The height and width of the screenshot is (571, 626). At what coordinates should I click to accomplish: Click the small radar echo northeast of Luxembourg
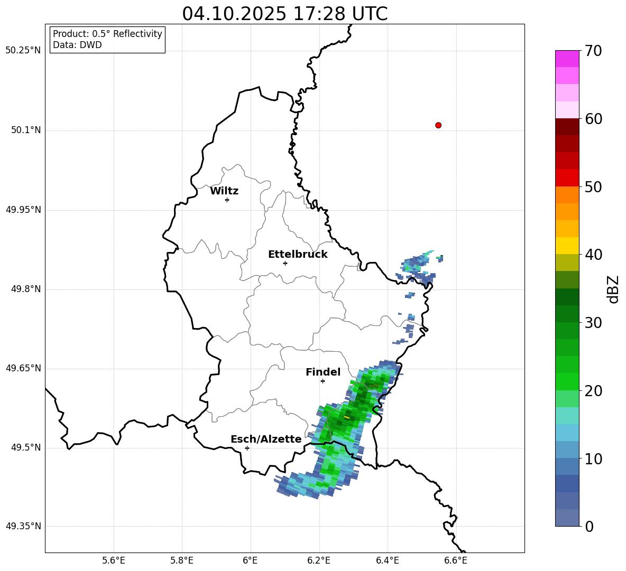[419, 266]
